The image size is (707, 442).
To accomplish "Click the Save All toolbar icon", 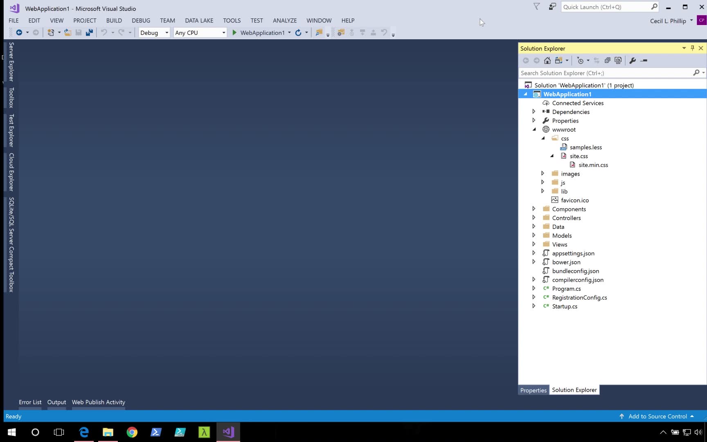I will tap(89, 33).
